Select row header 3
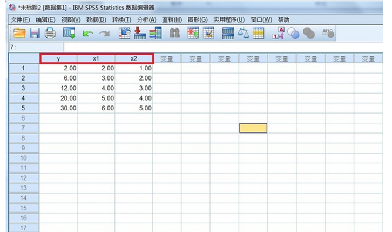Image resolution: width=392 pixels, height=232 pixels. [x=24, y=88]
